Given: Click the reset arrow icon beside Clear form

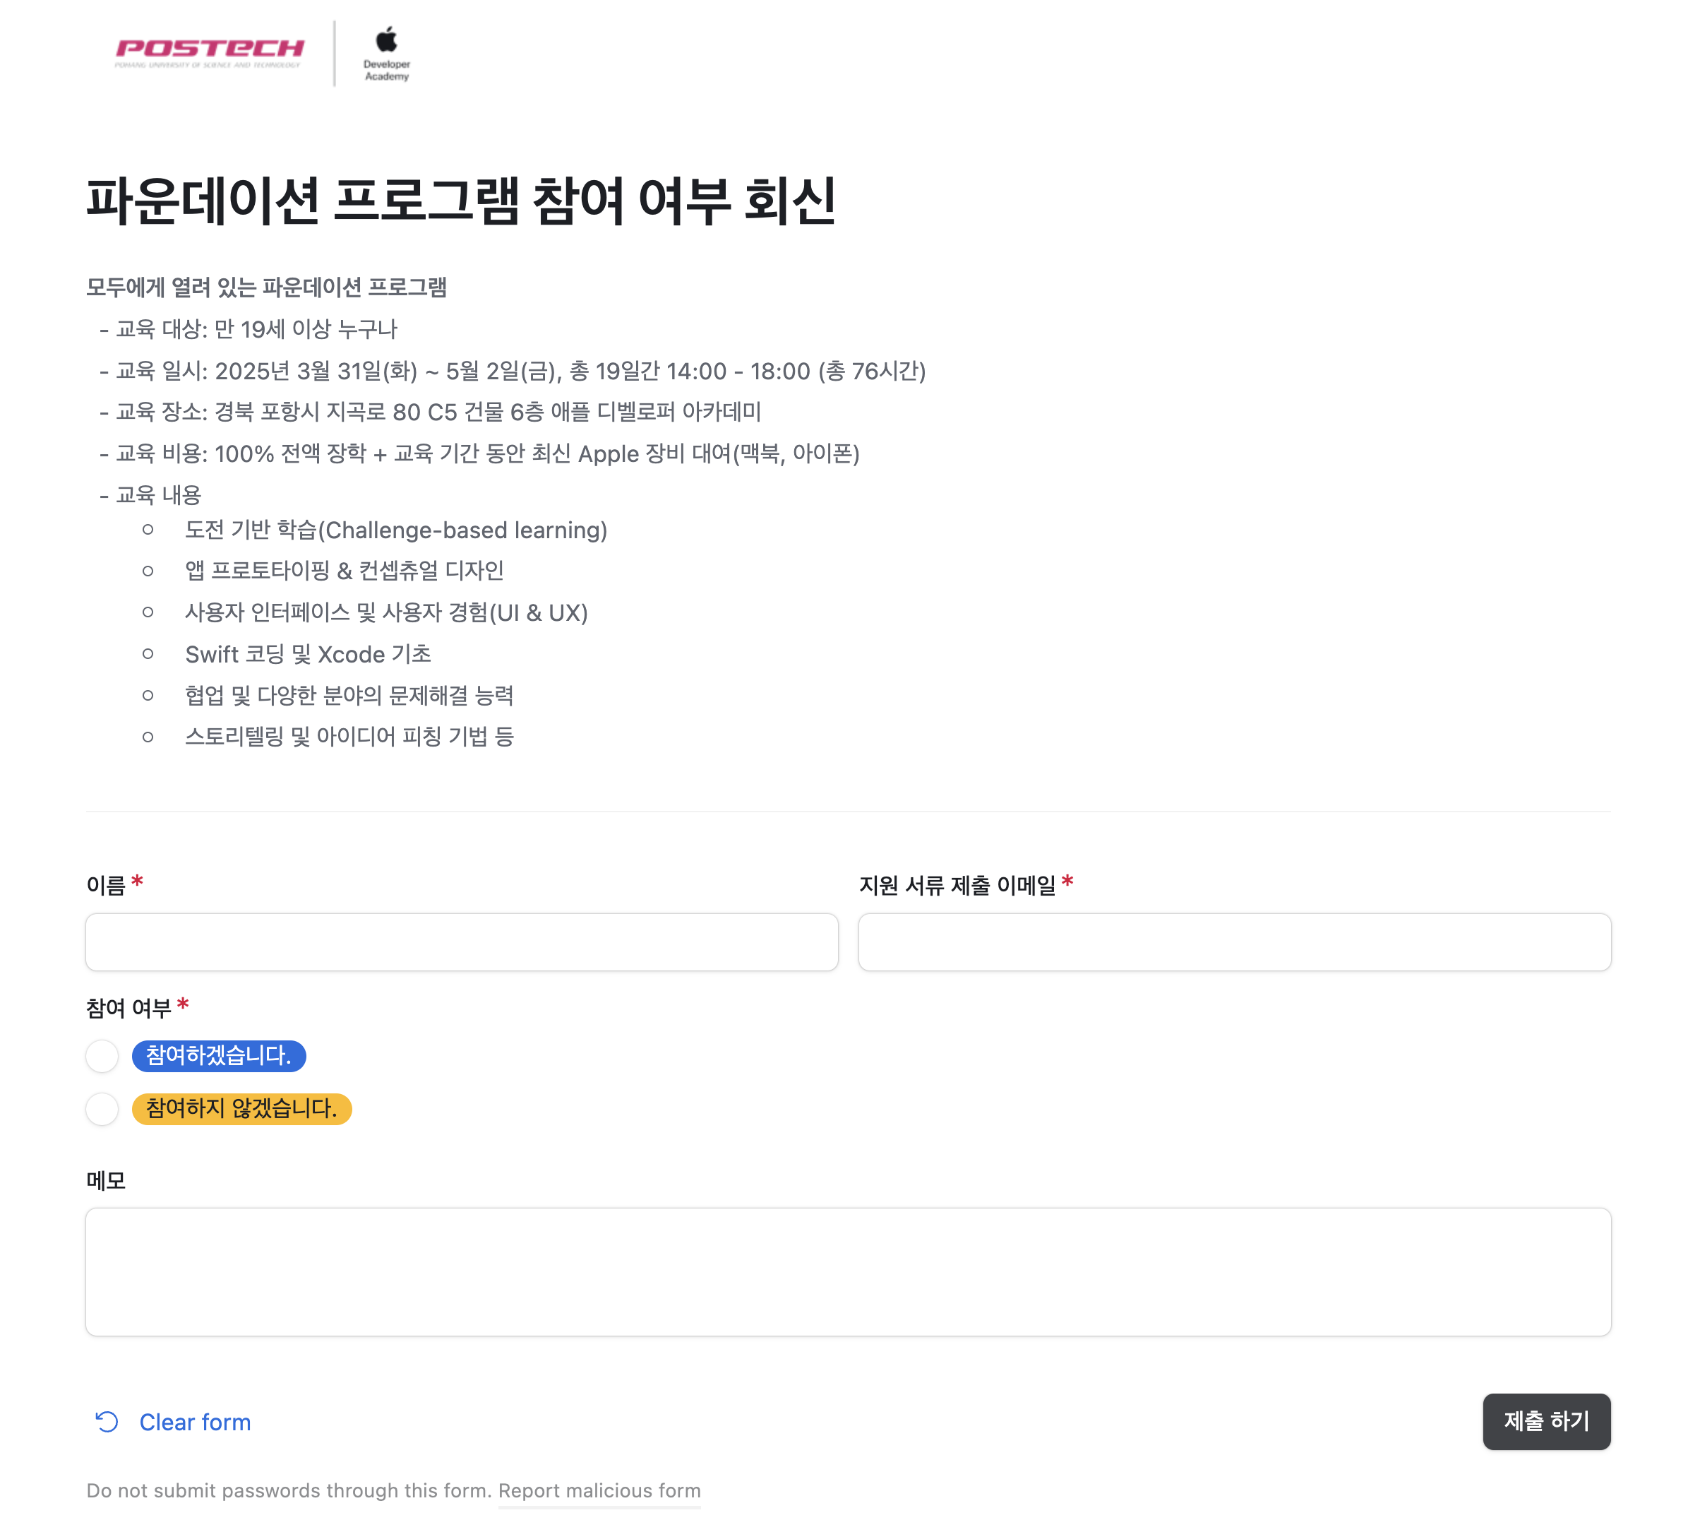Looking at the screenshot, I should (107, 1421).
